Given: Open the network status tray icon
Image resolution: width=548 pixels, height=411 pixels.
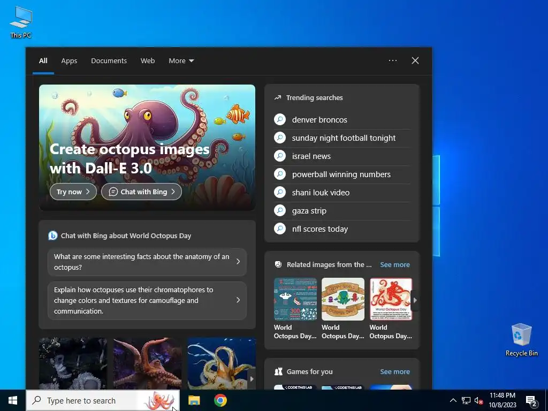Looking at the screenshot, I should pyautogui.click(x=466, y=400).
